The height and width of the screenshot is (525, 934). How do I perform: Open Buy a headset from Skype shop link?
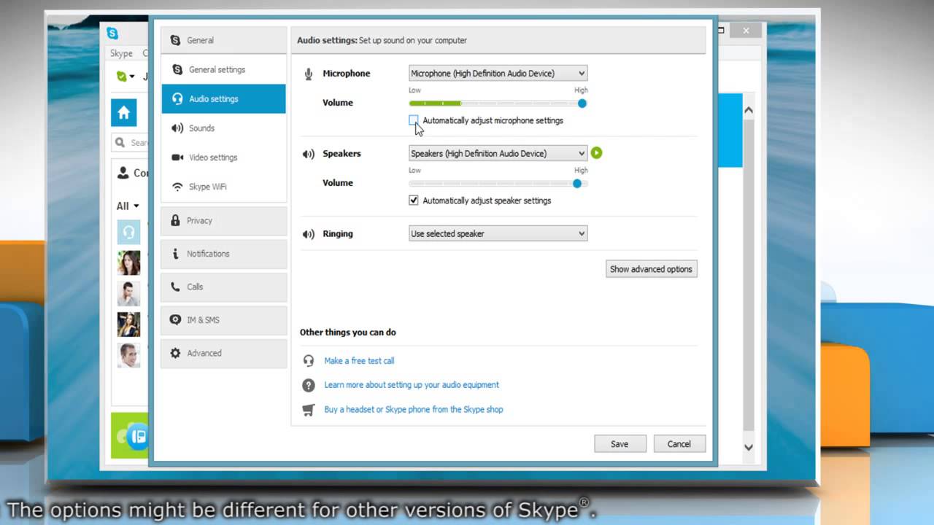[x=414, y=410]
